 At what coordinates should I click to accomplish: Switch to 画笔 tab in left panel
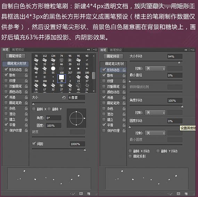(6, 50)
